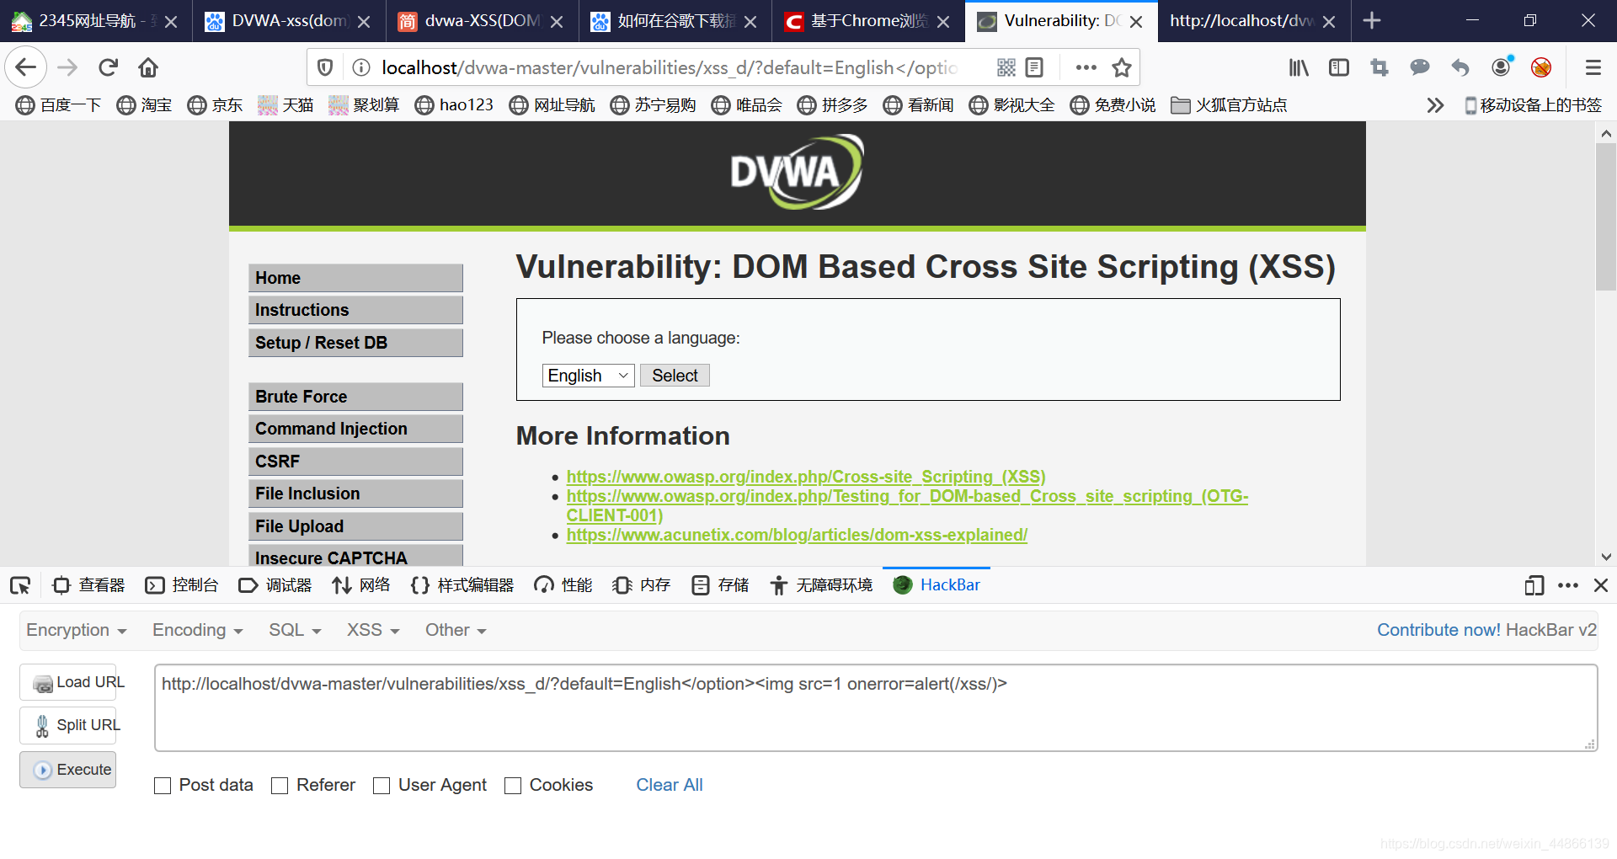The height and width of the screenshot is (859, 1617).
Task: Toggle reader view icon
Action: [x=1035, y=67]
